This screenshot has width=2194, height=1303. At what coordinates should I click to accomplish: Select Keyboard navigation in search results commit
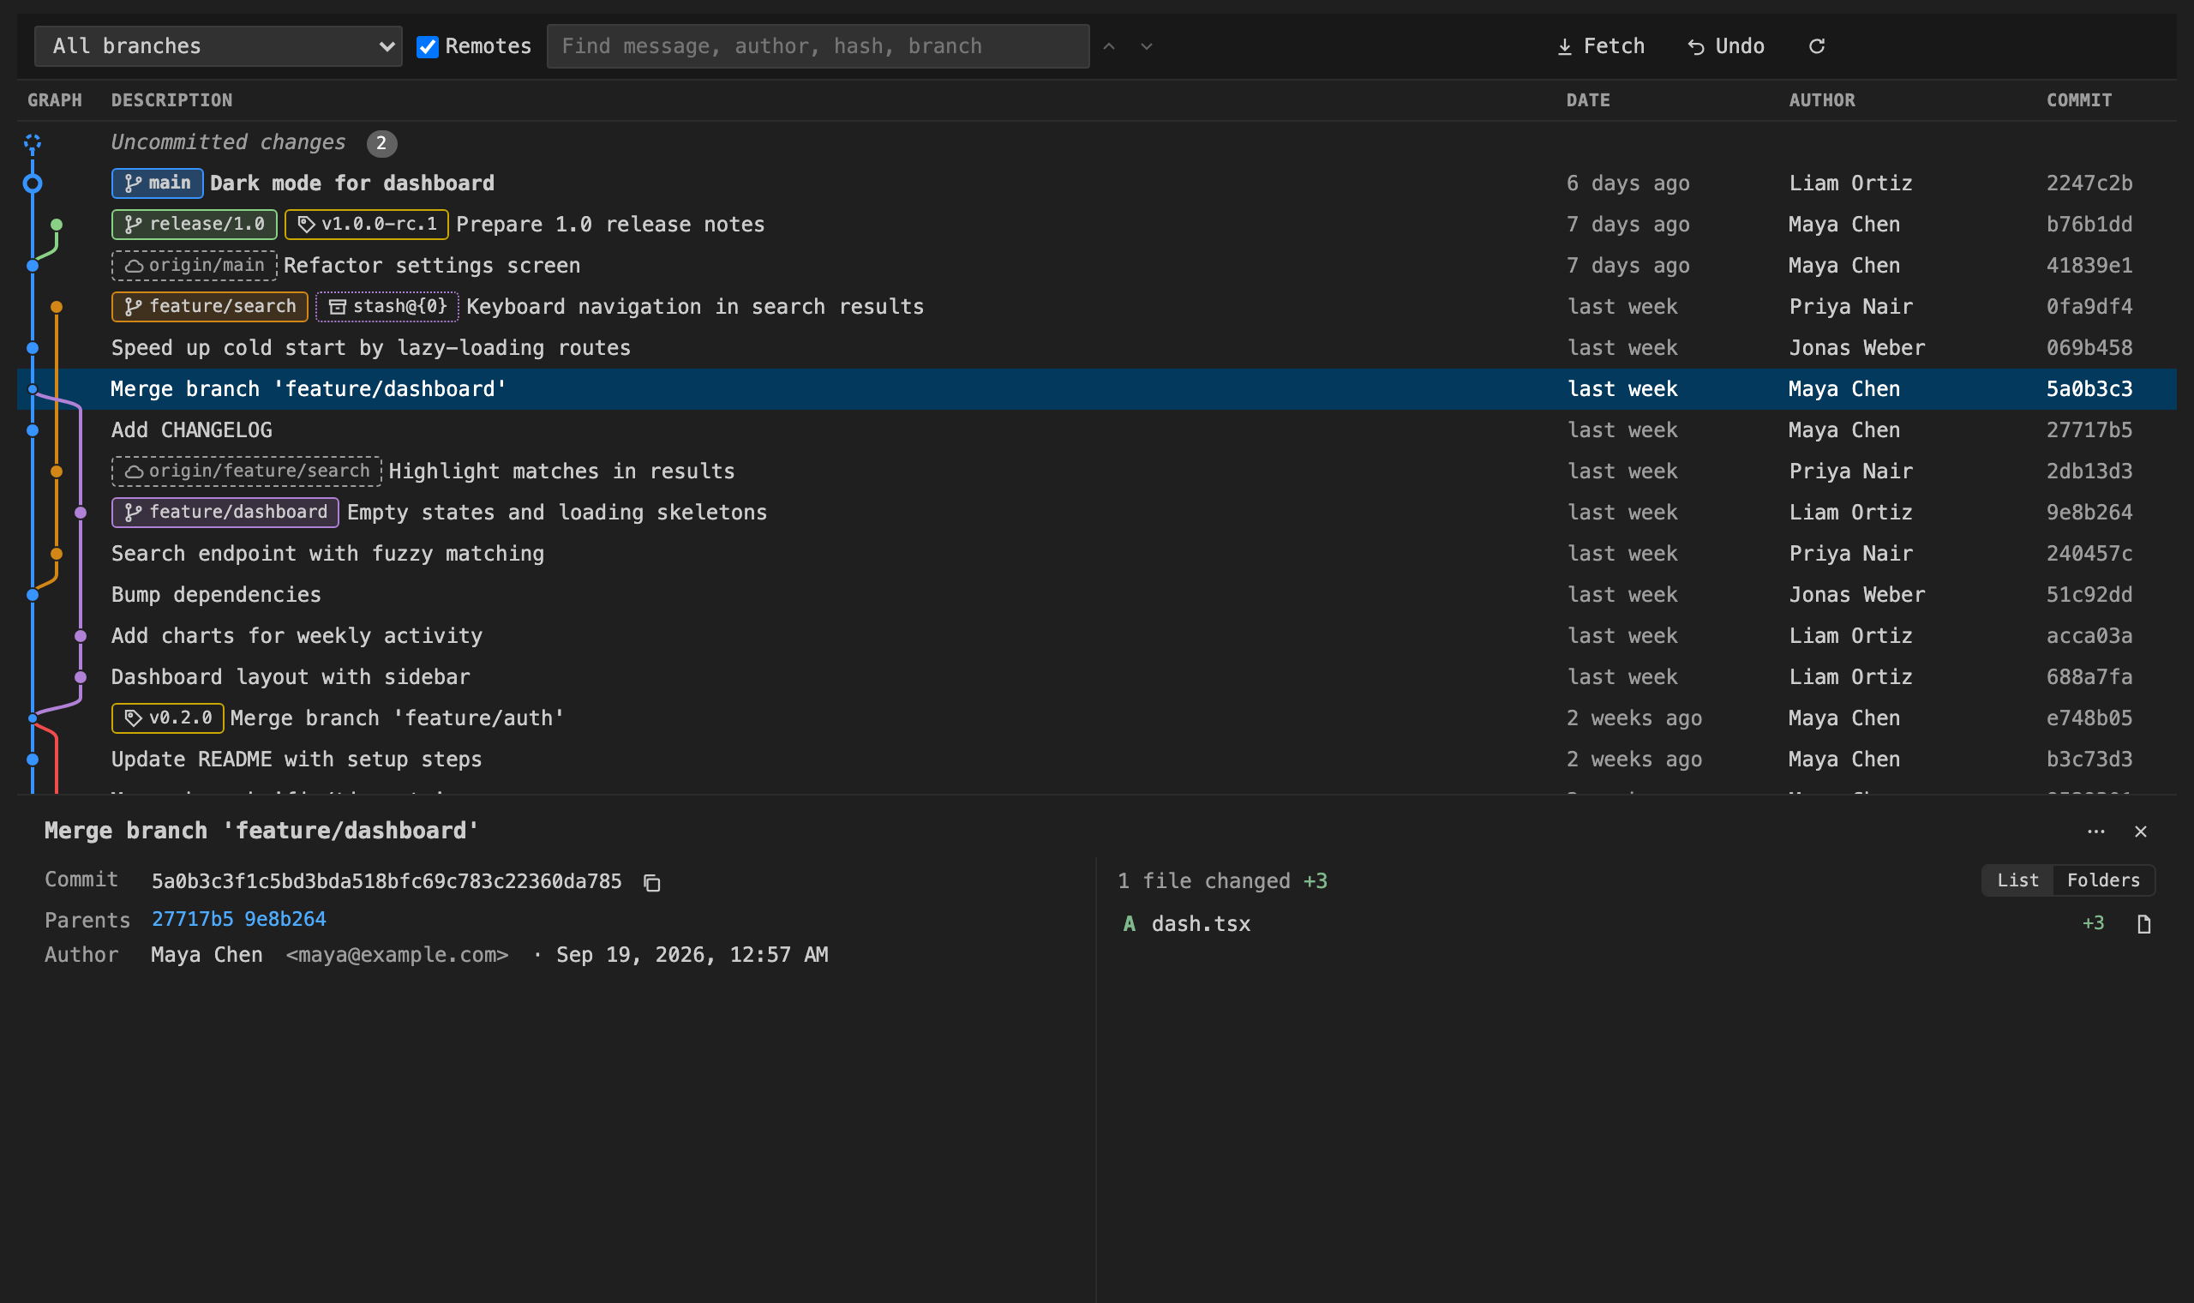(1097, 306)
